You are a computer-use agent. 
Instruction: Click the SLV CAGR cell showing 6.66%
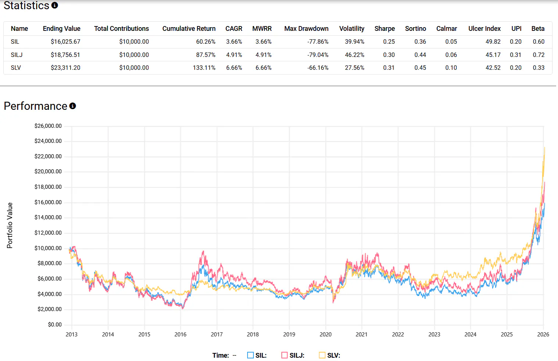coord(234,68)
